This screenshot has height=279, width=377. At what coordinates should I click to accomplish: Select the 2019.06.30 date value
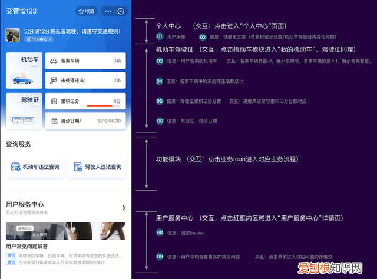click(109, 121)
